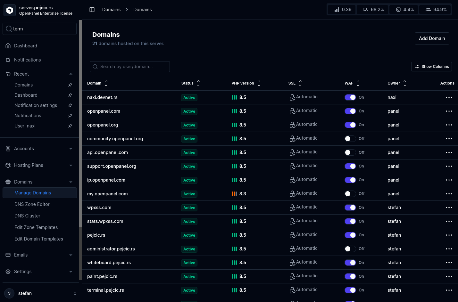Click the PHP version bars icon for stats.wpxss.com
The width and height of the screenshot is (458, 302).
pos(234,221)
